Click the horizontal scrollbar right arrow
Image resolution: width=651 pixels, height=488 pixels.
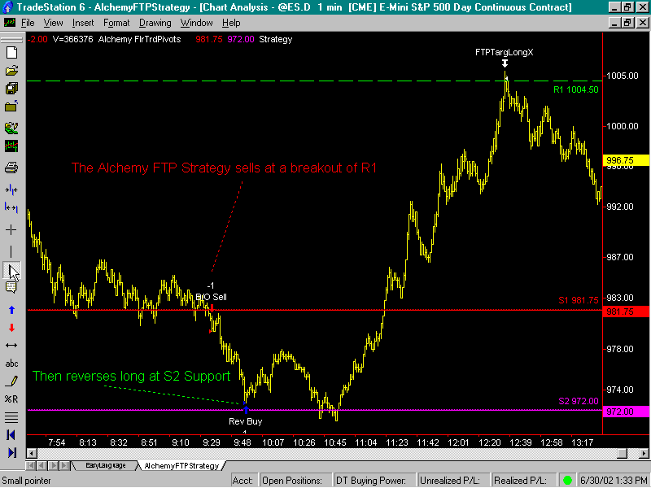(x=644, y=453)
